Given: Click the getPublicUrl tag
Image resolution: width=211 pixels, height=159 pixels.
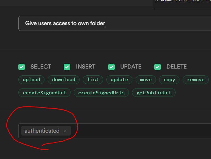Looking at the screenshot, I should click(x=154, y=93).
